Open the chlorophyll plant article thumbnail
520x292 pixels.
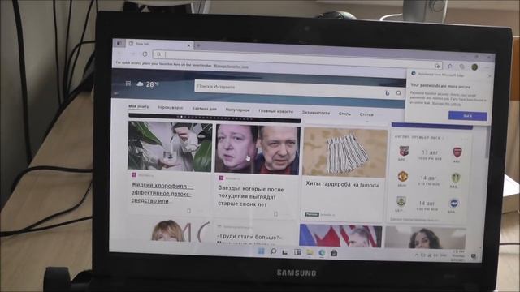(170, 146)
